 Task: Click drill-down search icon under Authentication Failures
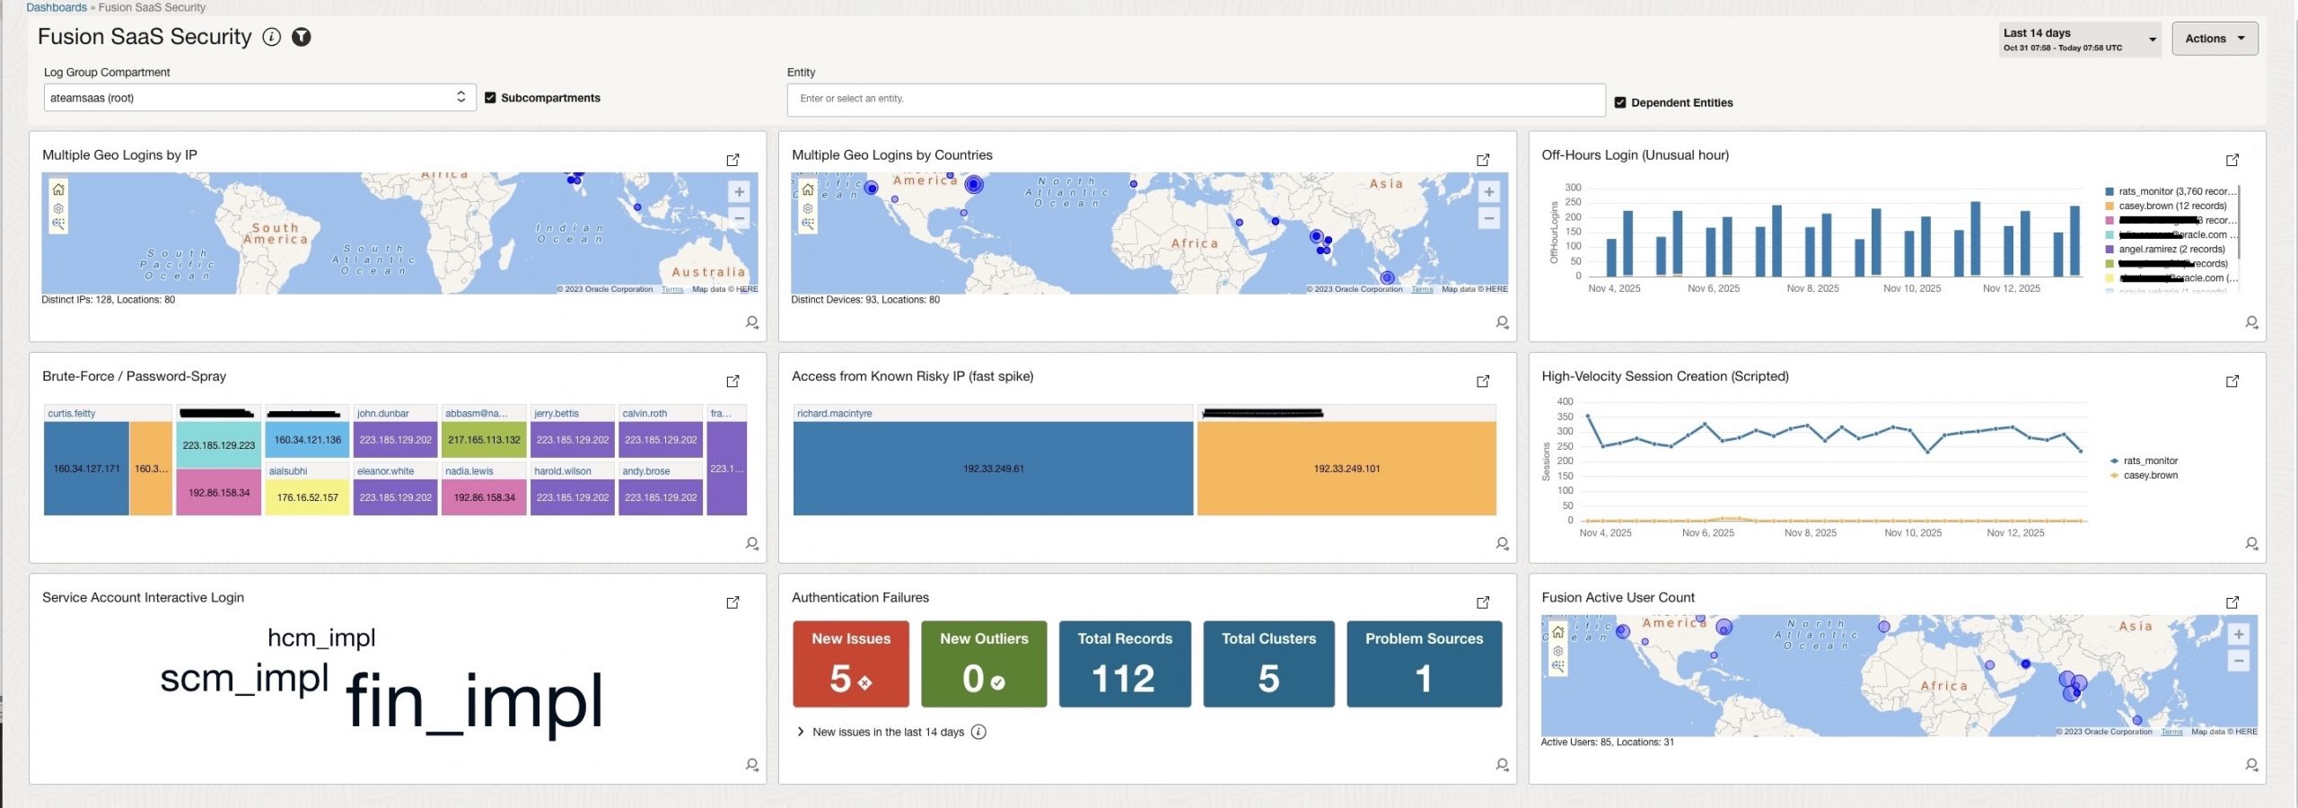coord(1502,765)
